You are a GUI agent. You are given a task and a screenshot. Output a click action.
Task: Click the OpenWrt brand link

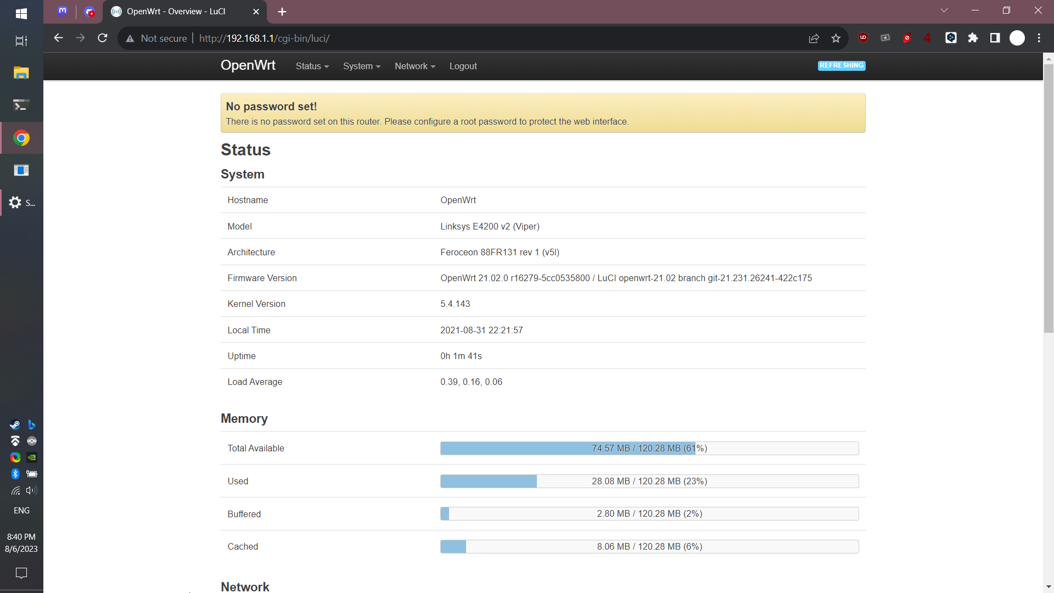[248, 65]
